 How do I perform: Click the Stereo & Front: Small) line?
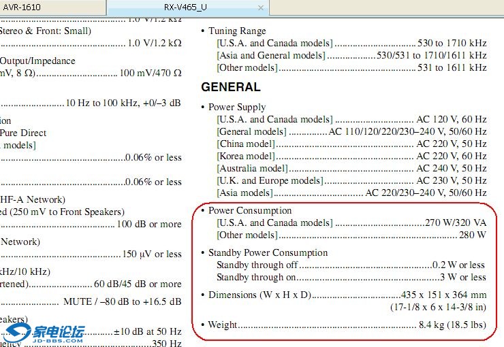[x=46, y=31]
